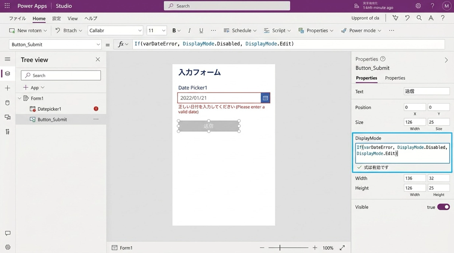Image resolution: width=454 pixels, height=253 pixels.
Task: Click the New screen button
Action: pos(28,31)
